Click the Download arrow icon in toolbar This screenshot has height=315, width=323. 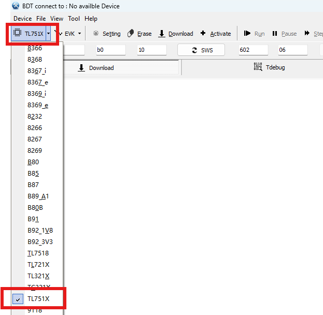(x=162, y=34)
